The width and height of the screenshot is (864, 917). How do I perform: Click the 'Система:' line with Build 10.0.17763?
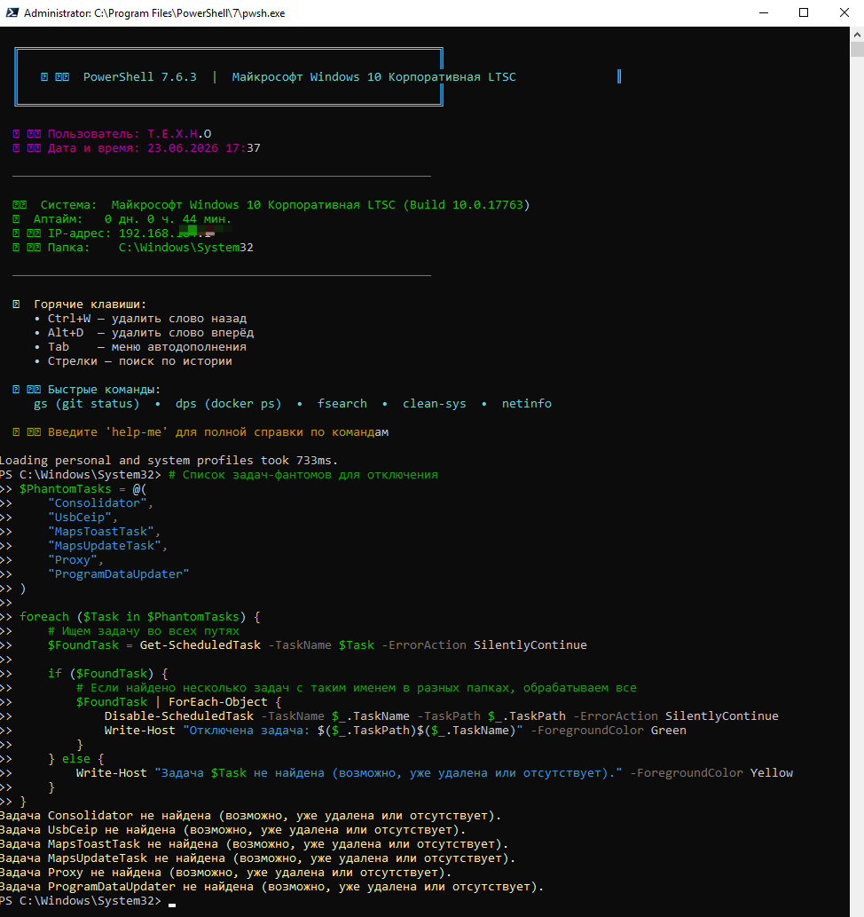[x=271, y=205]
